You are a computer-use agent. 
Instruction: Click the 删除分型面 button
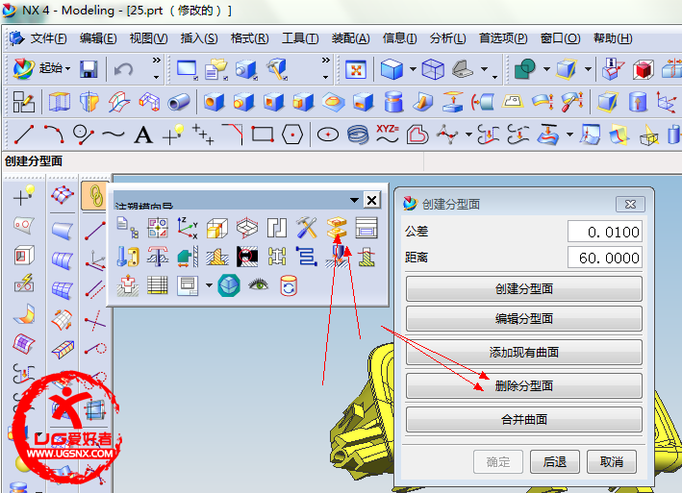coord(523,385)
